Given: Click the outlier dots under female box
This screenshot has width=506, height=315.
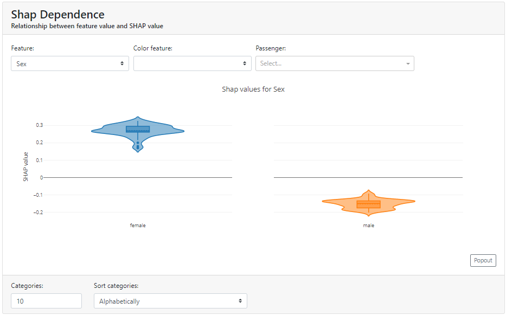Looking at the screenshot, I should tap(138, 145).
